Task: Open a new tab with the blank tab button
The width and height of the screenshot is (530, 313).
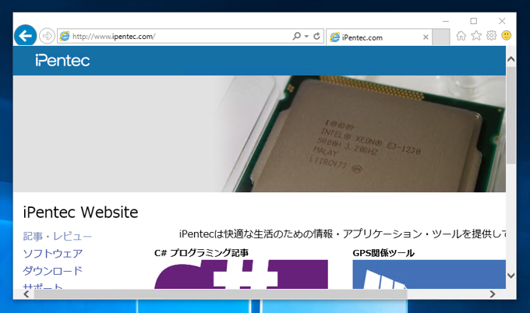Action: pyautogui.click(x=441, y=37)
